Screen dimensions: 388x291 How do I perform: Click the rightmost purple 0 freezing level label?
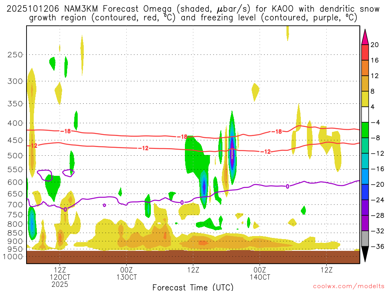point(287,186)
